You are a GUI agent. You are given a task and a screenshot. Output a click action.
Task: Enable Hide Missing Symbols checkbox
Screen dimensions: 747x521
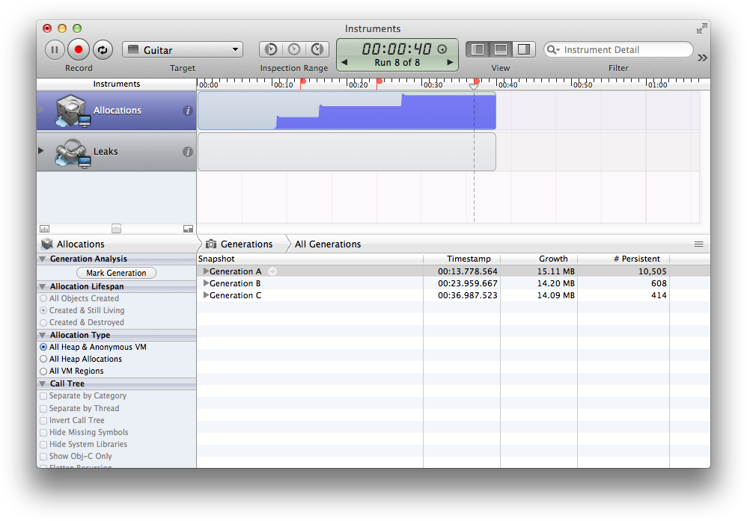coord(44,433)
